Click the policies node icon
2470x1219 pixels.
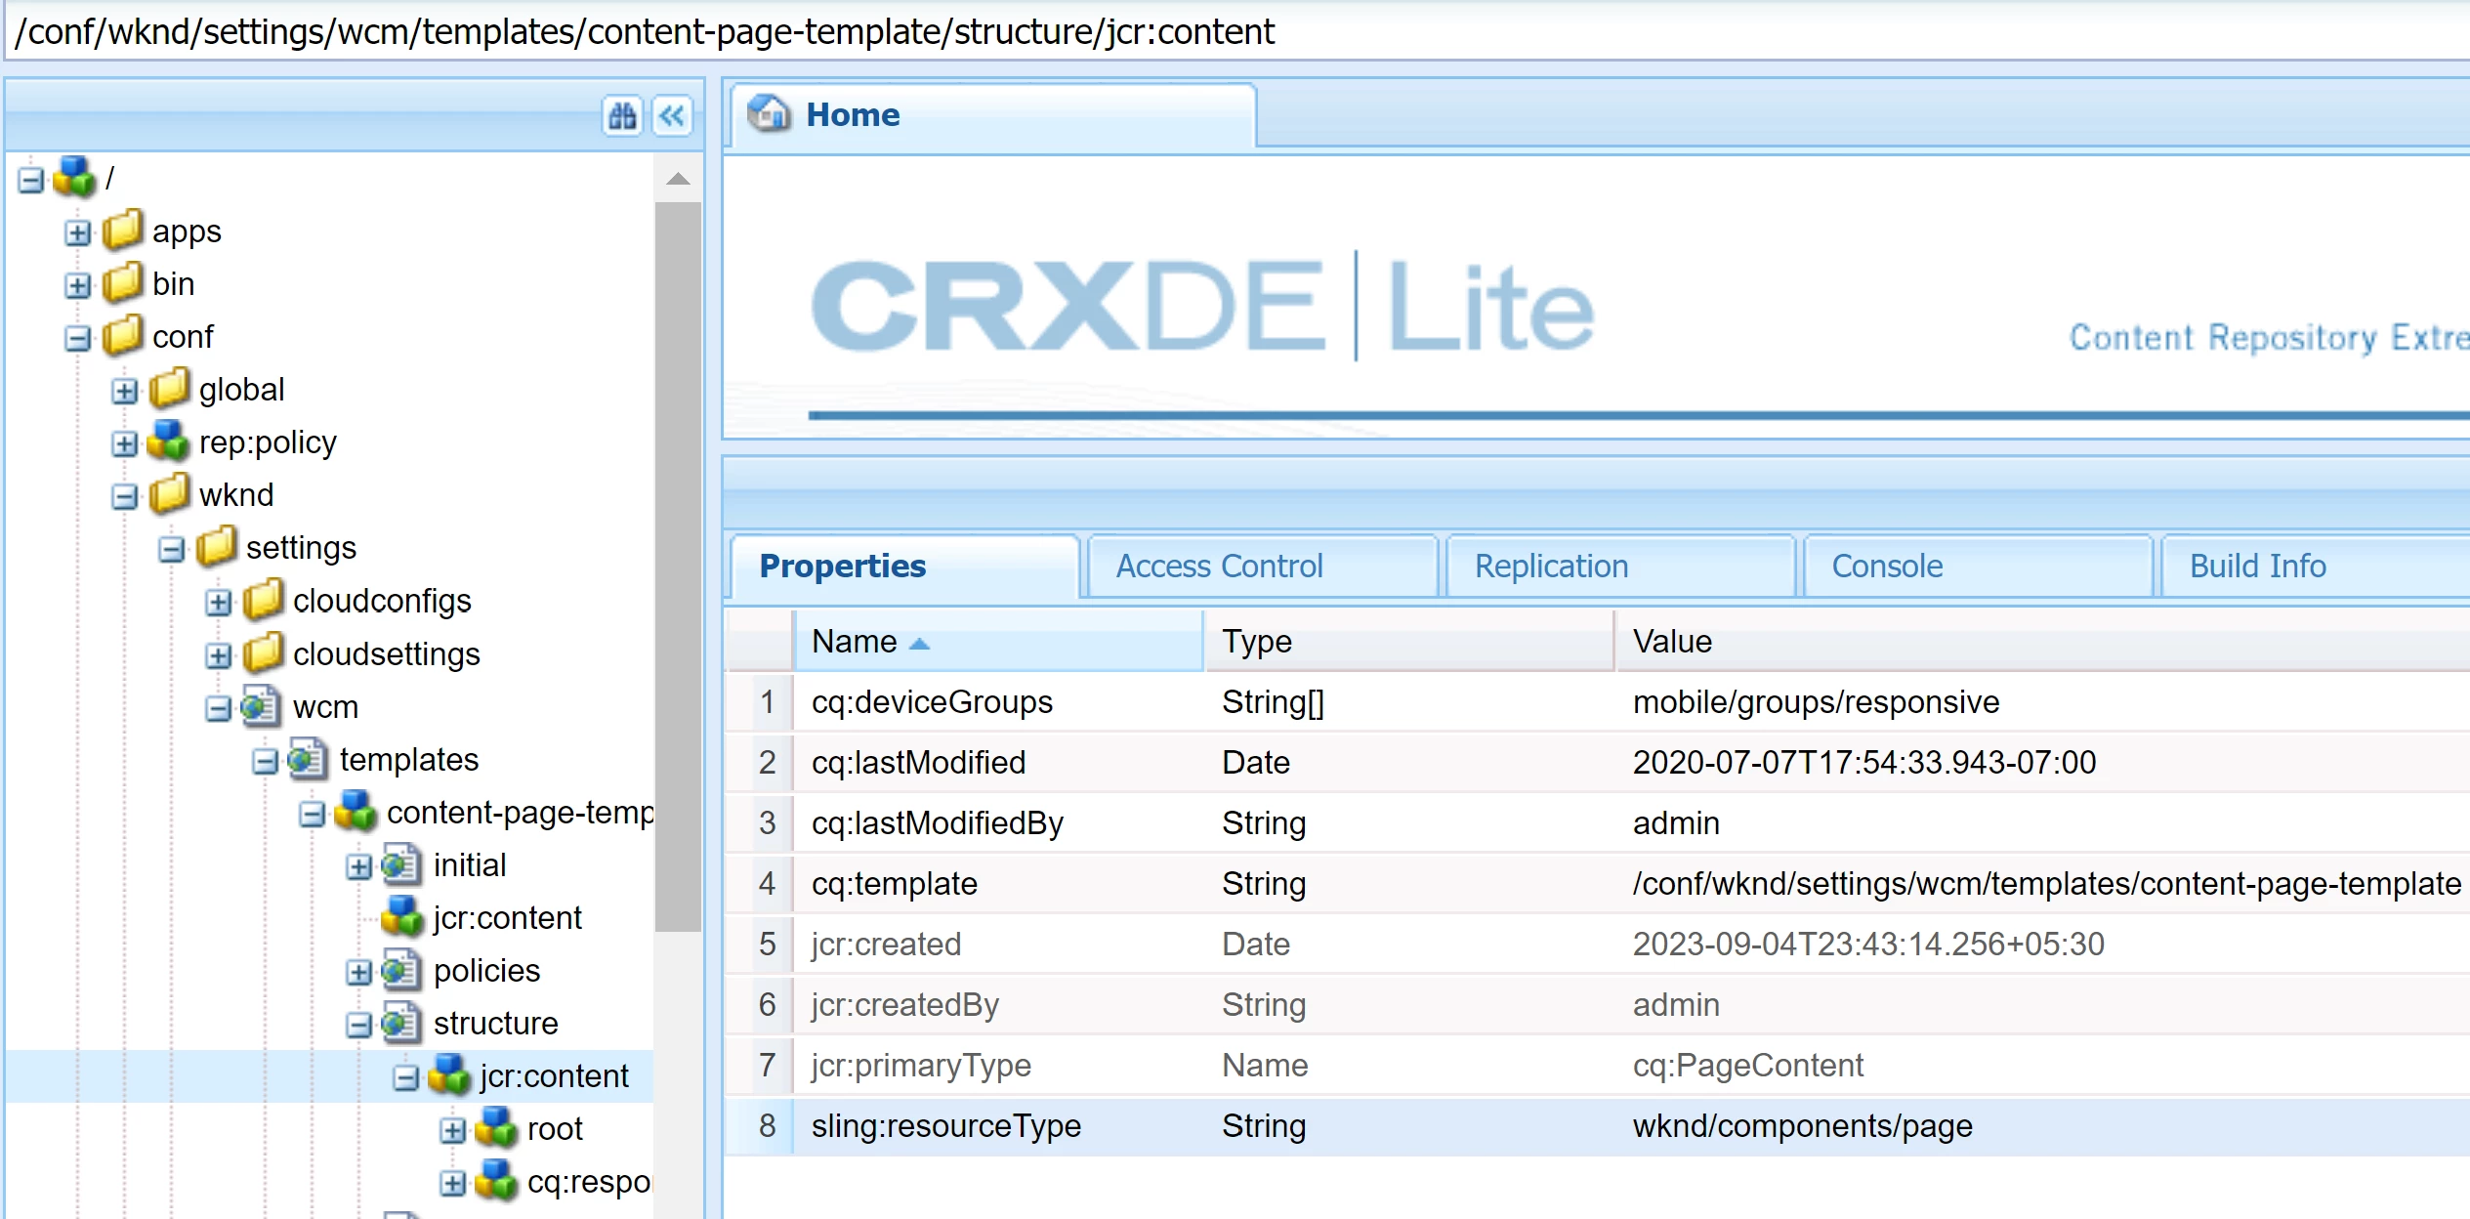tap(401, 970)
